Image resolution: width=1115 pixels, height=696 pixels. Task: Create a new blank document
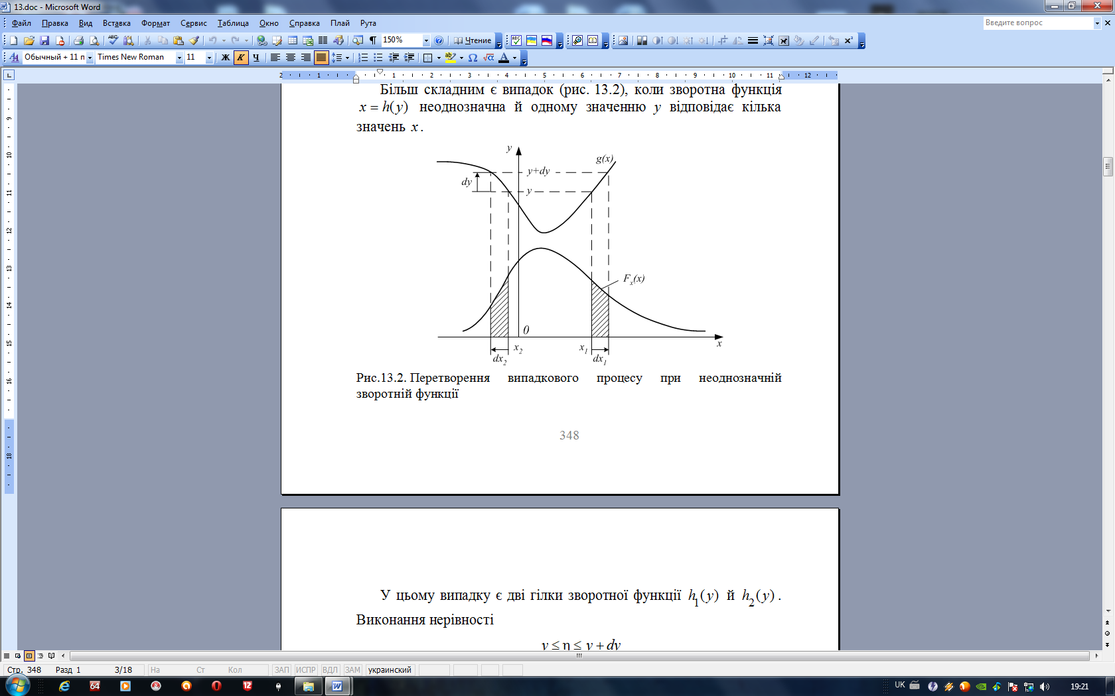(x=13, y=40)
